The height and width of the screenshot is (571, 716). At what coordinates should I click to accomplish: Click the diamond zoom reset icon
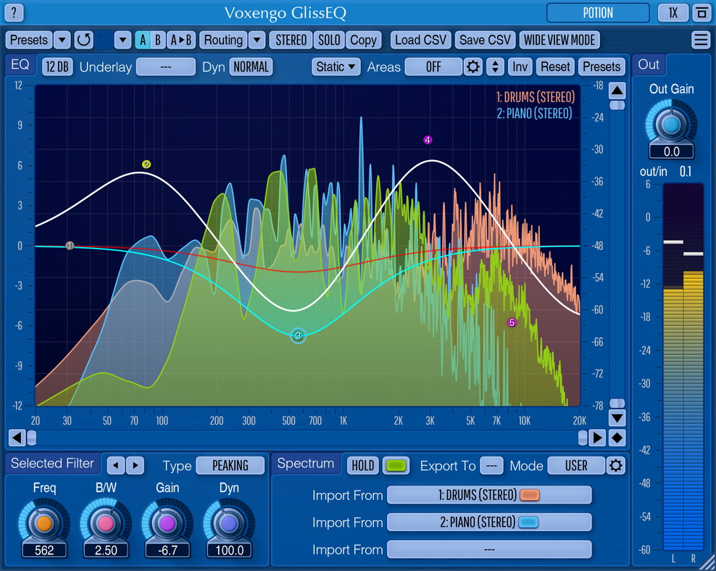pos(617,438)
